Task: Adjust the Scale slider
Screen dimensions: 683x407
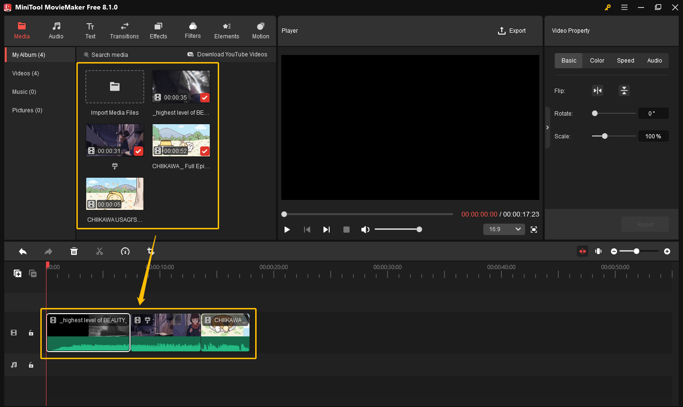Action: [x=614, y=136]
